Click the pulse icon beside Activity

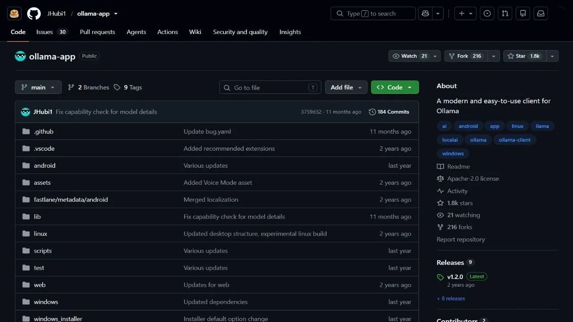point(440,191)
